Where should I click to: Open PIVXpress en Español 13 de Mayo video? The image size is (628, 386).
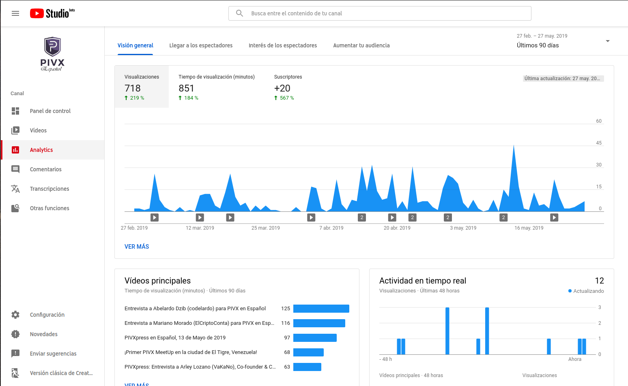pos(175,338)
